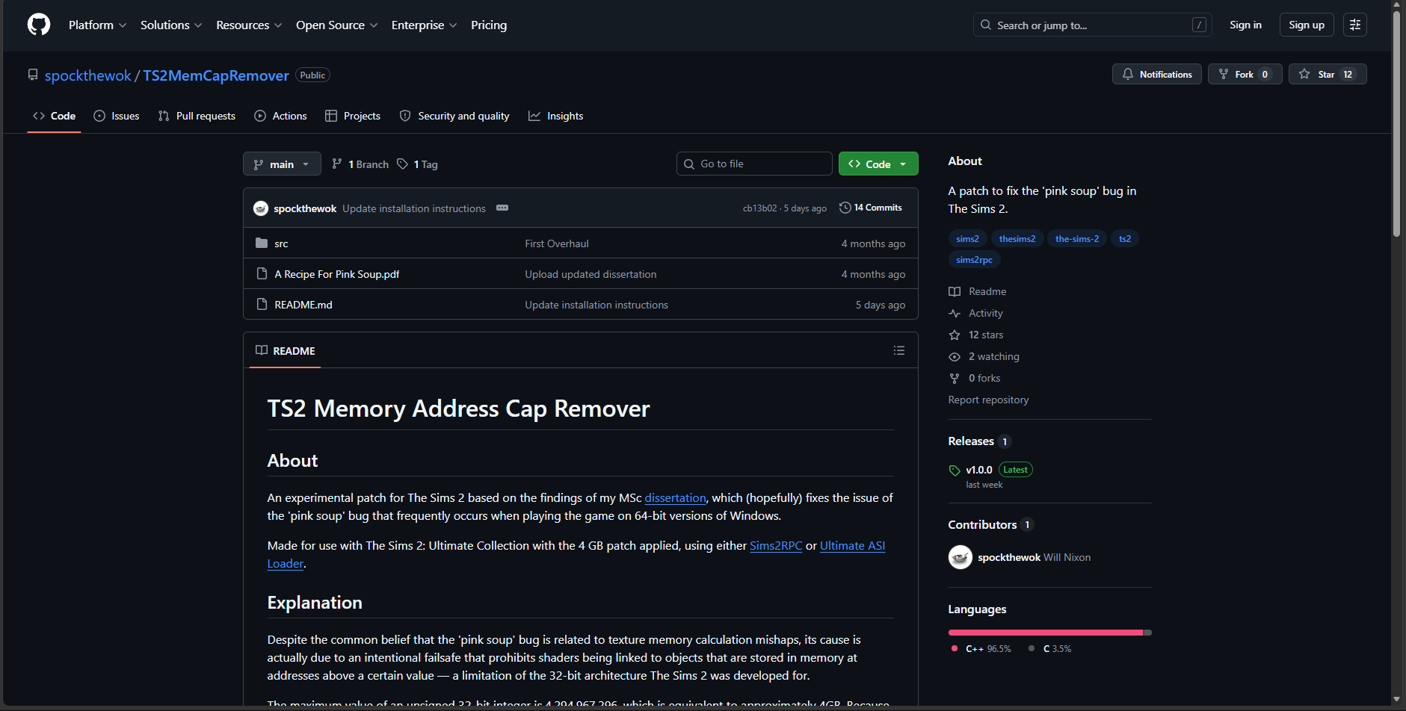Click the Report repository link
1406x711 pixels.
(x=988, y=400)
